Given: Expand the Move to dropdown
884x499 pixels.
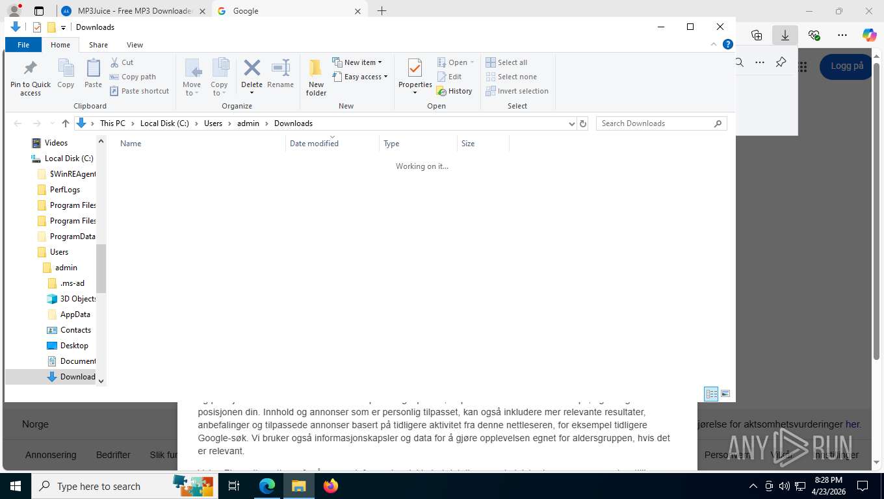Looking at the screenshot, I should click(192, 89).
